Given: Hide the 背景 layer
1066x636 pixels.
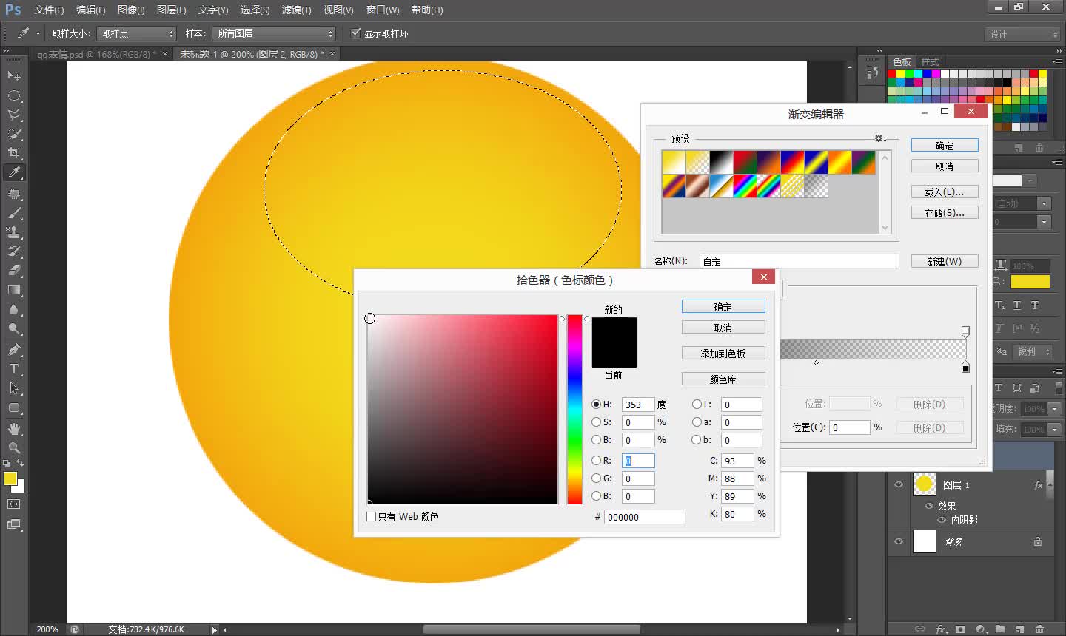Looking at the screenshot, I should tap(899, 541).
